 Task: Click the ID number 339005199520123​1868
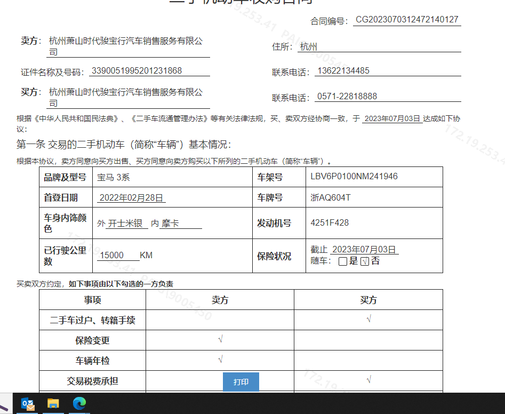137,71
